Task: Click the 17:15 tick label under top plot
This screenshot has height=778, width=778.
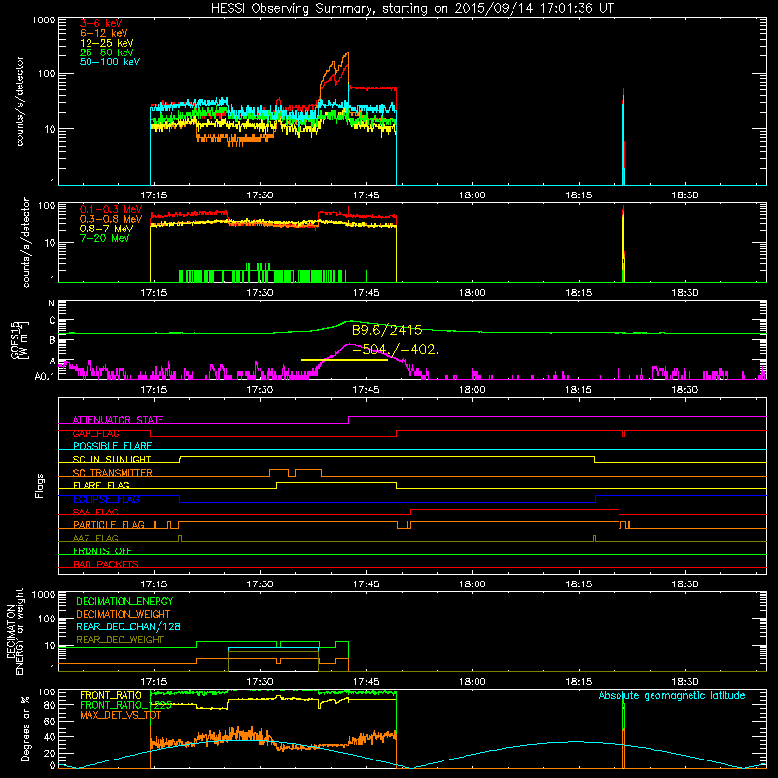Action: click(154, 195)
